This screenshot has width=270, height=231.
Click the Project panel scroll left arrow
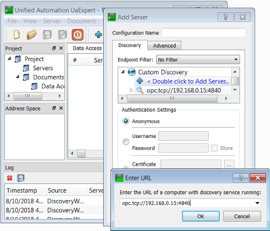click(9, 96)
